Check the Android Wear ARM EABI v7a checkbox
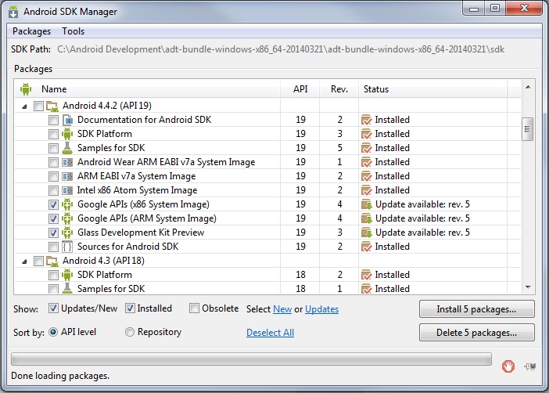Viewport: 549px width, 393px height. pos(53,162)
